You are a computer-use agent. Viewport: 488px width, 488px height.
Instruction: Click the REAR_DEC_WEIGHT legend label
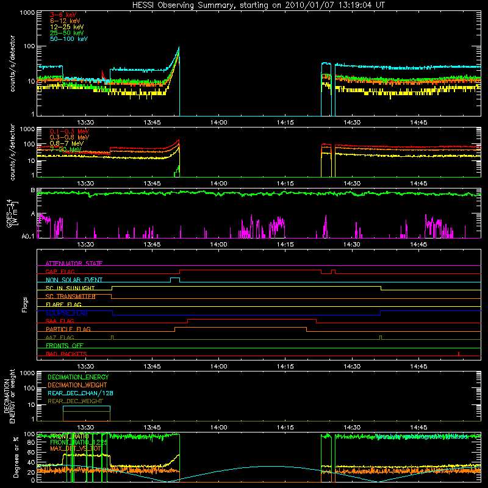coord(75,401)
